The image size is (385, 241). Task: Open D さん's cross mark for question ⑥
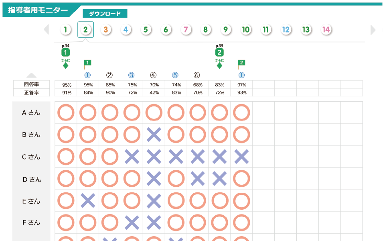point(198,178)
